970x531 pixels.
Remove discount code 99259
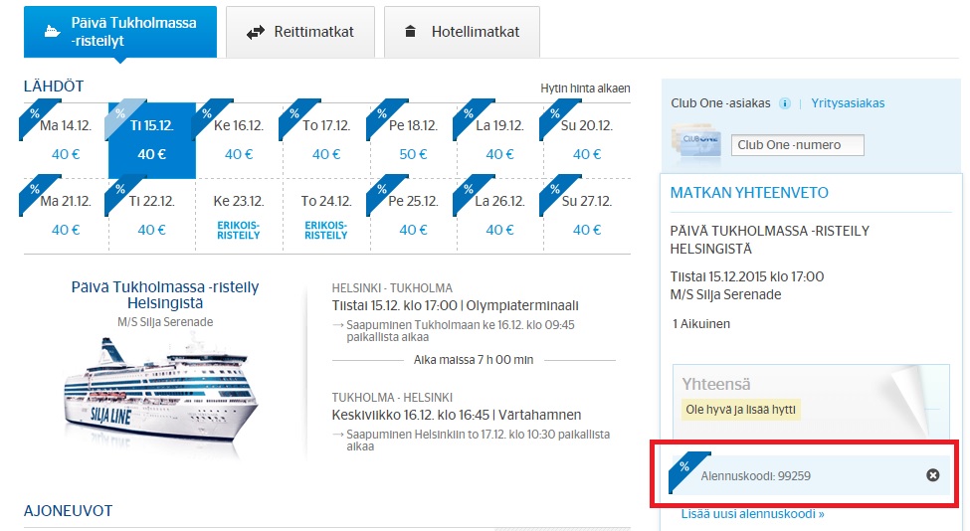[x=933, y=474]
